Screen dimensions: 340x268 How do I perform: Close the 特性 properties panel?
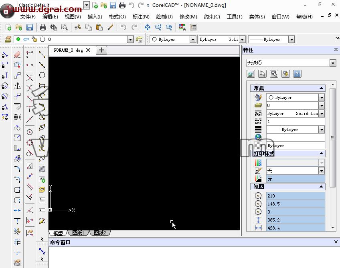(336, 50)
